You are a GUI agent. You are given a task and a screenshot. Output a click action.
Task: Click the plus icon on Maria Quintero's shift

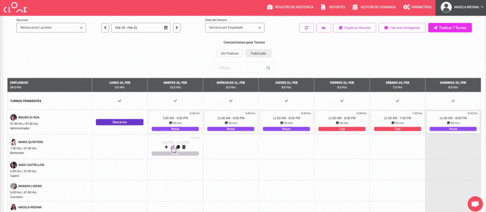click(166, 147)
